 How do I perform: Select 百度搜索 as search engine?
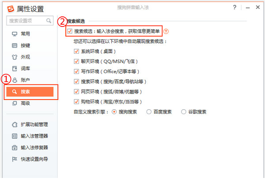pyautogui.click(x=149, y=112)
